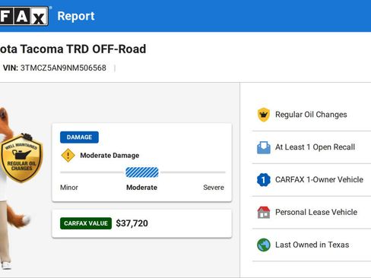Image resolution: width=371 pixels, height=278 pixels.
Task: Click the Personal Lease house icon
Action: (x=264, y=212)
